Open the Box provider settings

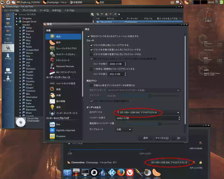(63, 124)
